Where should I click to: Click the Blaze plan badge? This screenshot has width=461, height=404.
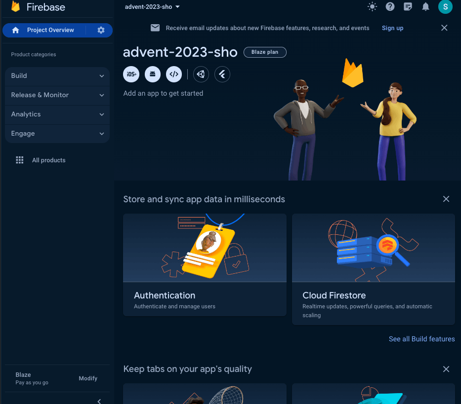265,52
